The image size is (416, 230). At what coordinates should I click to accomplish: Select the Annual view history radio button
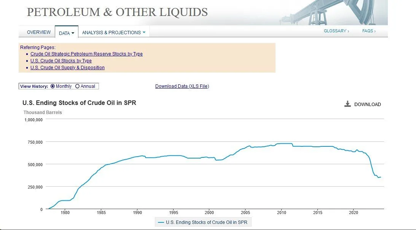[78, 86]
